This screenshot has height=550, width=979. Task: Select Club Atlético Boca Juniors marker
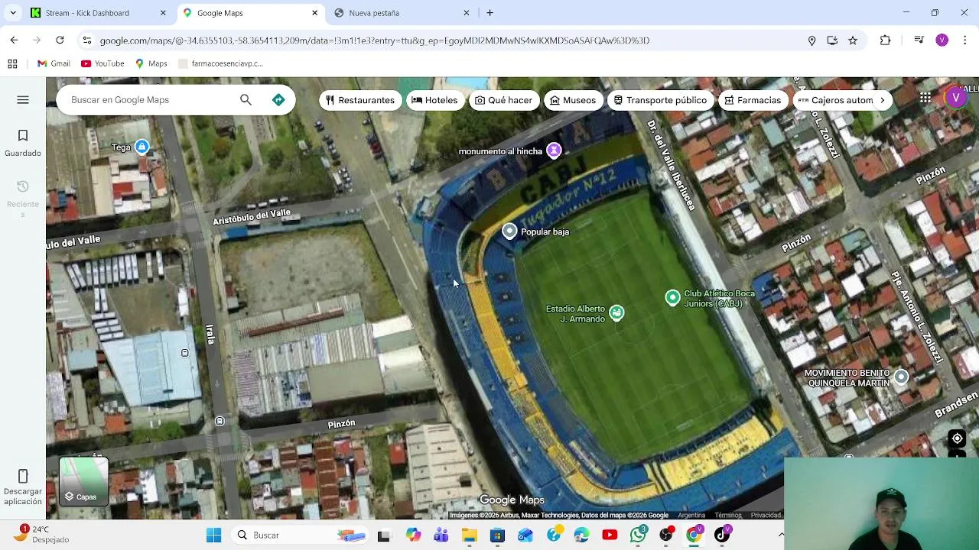click(x=672, y=298)
